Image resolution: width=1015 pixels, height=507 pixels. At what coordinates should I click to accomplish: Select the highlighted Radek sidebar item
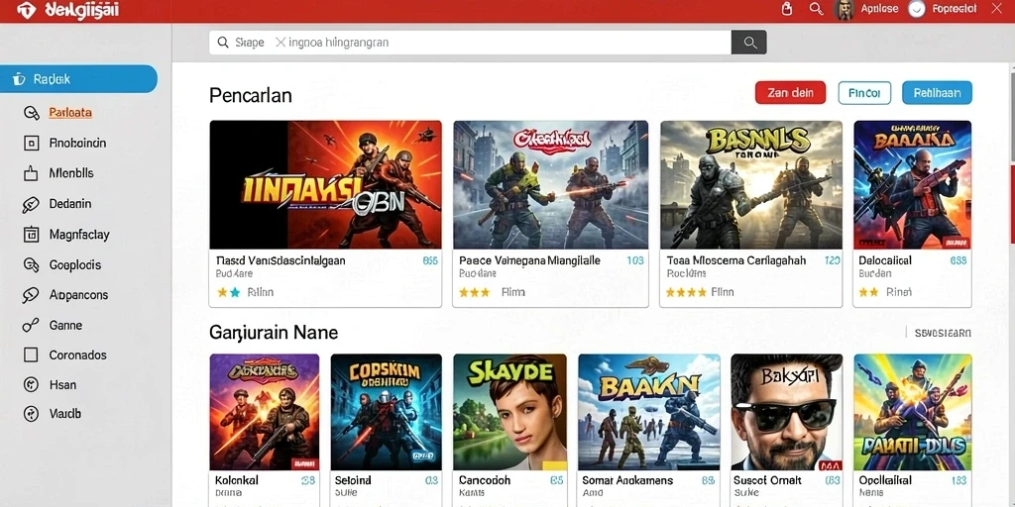pos(78,79)
